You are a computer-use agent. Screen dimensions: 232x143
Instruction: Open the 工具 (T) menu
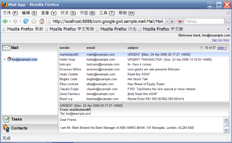tap(107, 13)
